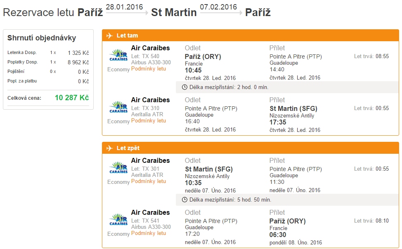The height and width of the screenshot is (249, 402).
Task: Click arrival St Martin (SFG) in outbound flight
Action: tap(293, 108)
